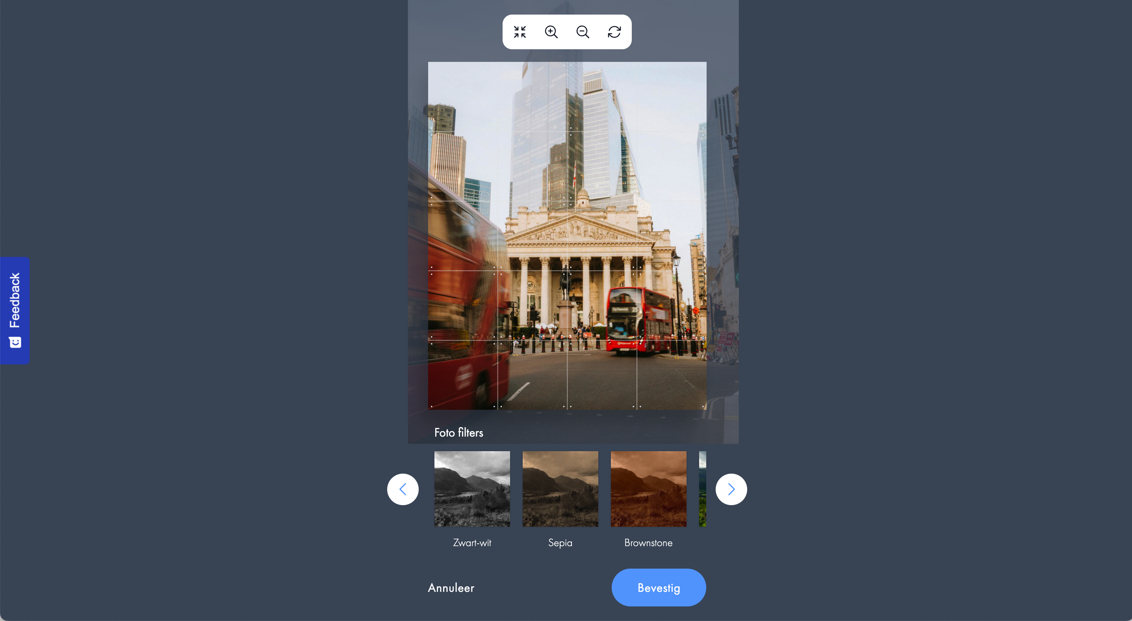1132x621 pixels.
Task: Apply the Brownstone filter thumbnail
Action: 649,489
